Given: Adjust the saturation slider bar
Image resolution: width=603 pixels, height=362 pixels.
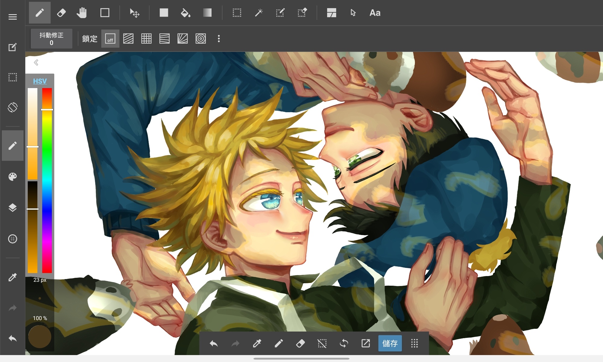Looking at the screenshot, I should [x=33, y=134].
